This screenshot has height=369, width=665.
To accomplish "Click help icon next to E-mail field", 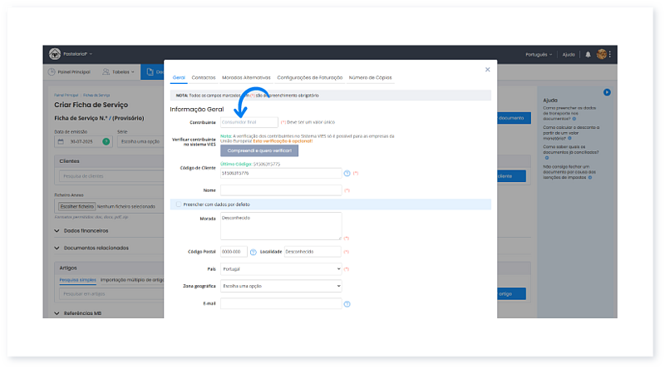I will click(x=347, y=303).
